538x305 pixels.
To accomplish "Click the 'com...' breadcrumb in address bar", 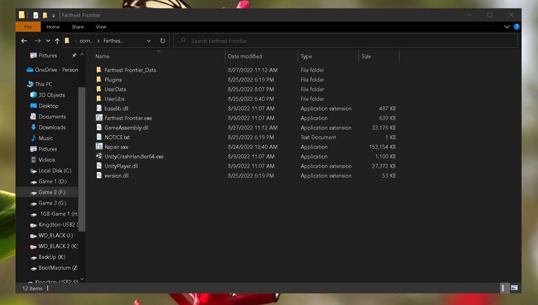I will pyautogui.click(x=87, y=41).
